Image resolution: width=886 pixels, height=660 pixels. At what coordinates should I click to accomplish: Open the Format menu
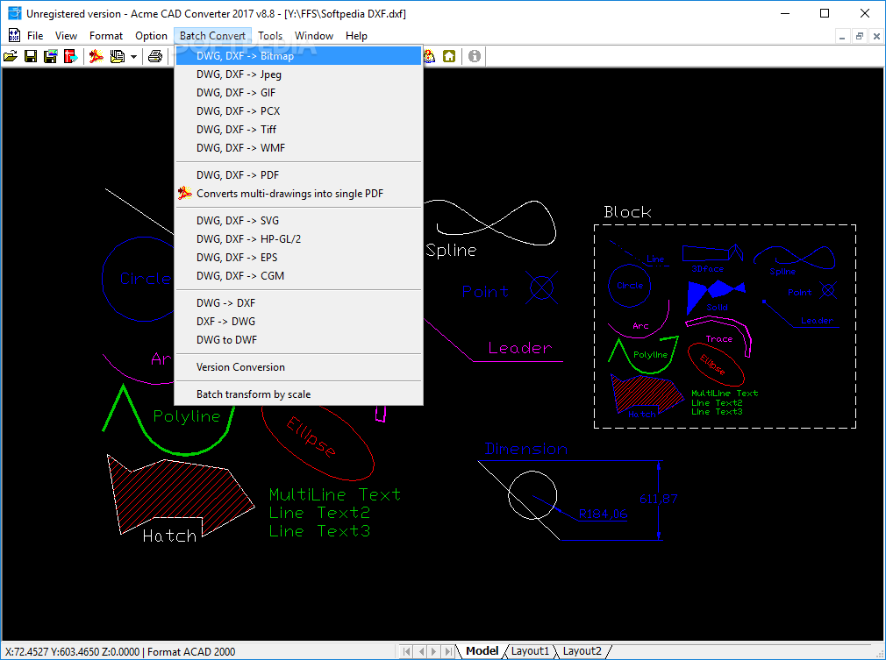[x=105, y=36]
